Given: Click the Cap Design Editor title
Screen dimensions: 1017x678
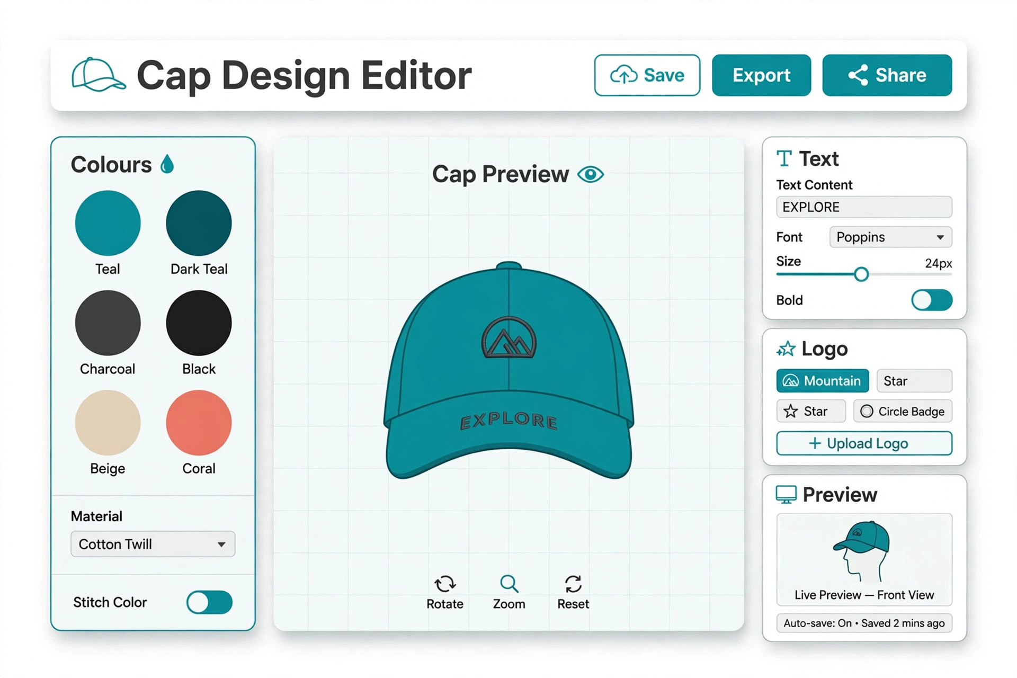Looking at the screenshot, I should [x=304, y=76].
